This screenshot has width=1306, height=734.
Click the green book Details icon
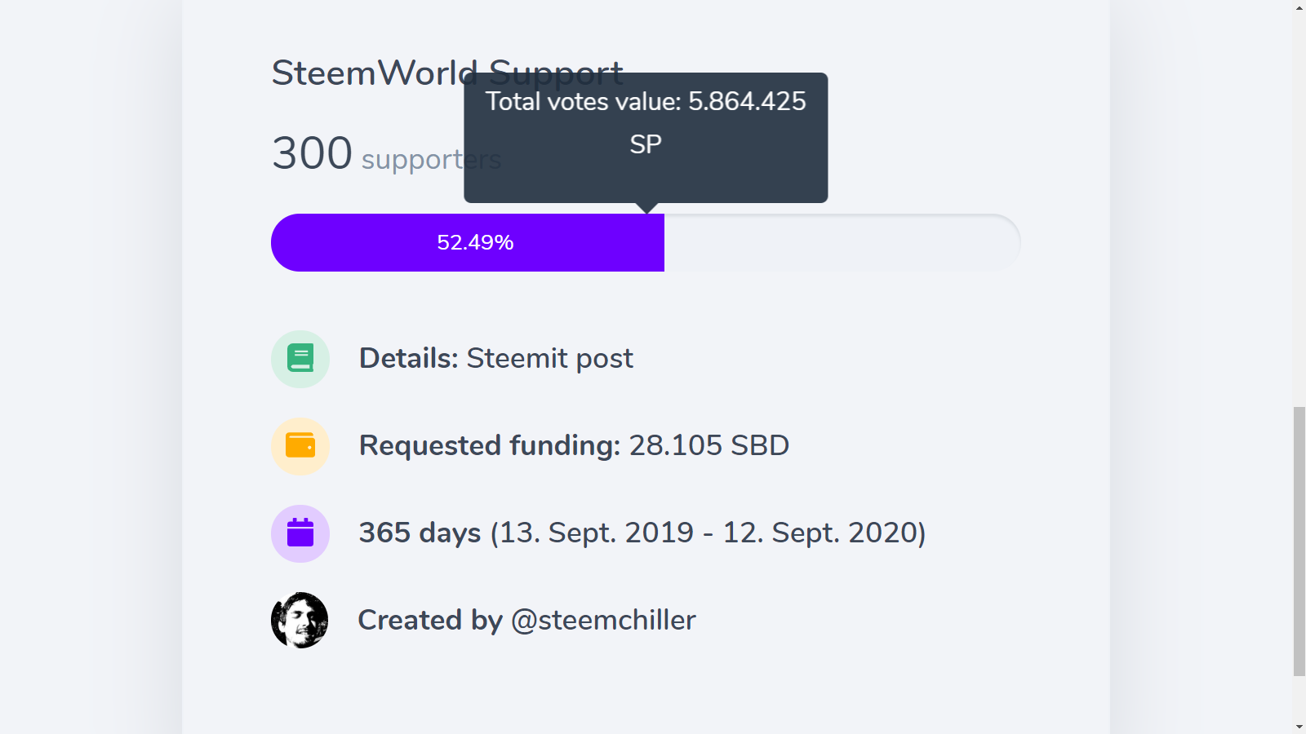click(300, 359)
